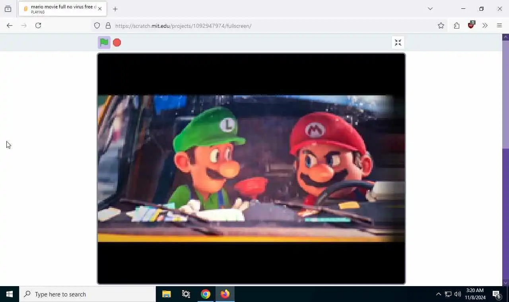Image resolution: width=509 pixels, height=302 pixels.
Task: Open the Firefox extensions puzzle icon
Action: coord(457,25)
